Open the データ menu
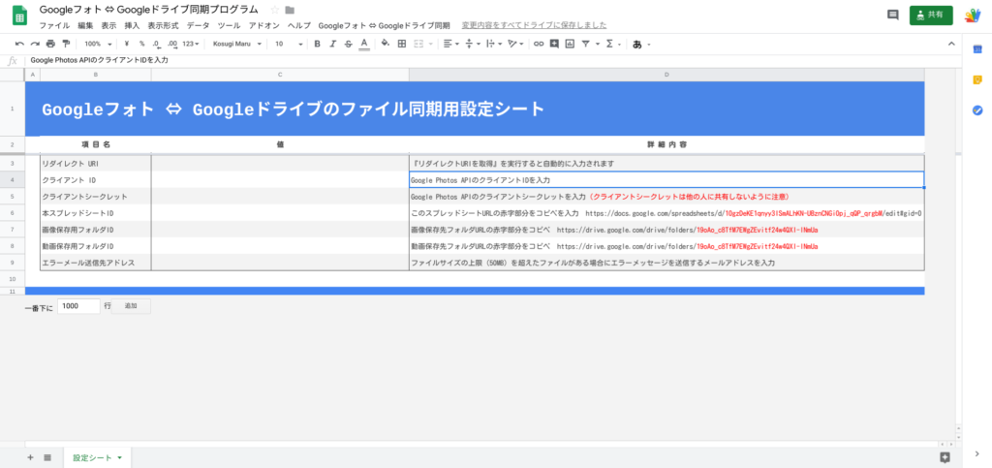Viewport: 992px width, 468px height. (198, 24)
